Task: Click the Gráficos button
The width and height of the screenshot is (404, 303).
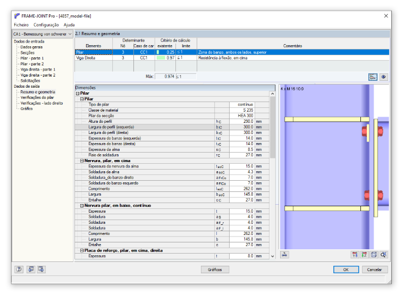Action: point(215,270)
